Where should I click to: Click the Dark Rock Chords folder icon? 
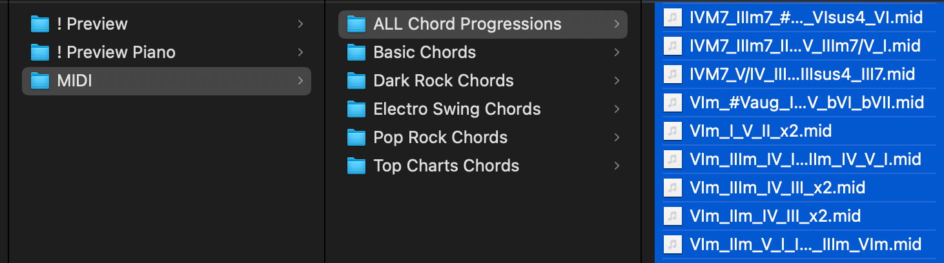356,81
